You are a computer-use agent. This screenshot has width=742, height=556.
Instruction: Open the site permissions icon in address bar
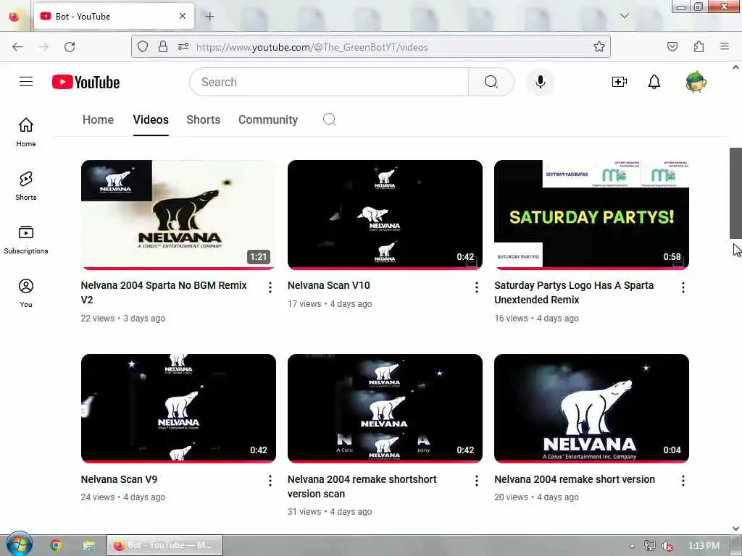[x=183, y=46]
